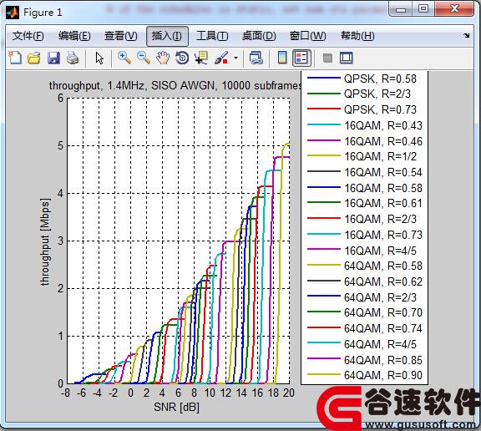Select the Brush data tool
Viewport: 481px width, 431px height.
click(x=221, y=58)
